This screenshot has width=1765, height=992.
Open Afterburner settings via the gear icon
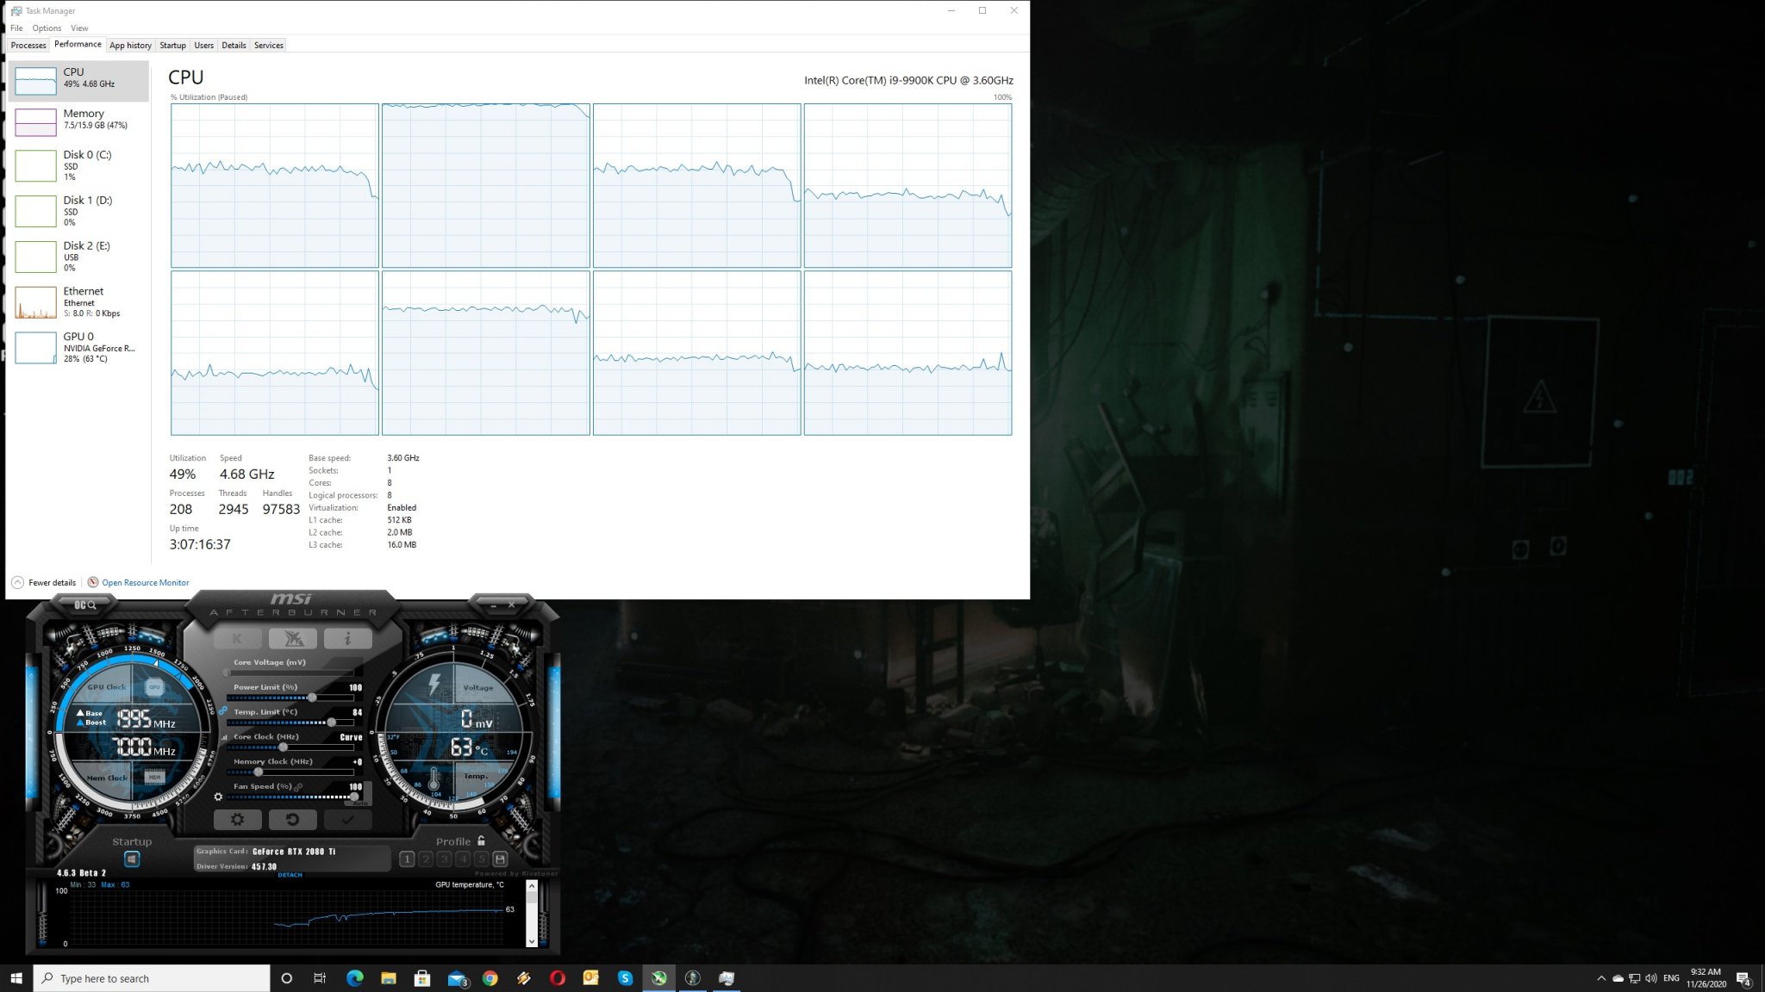click(x=238, y=820)
